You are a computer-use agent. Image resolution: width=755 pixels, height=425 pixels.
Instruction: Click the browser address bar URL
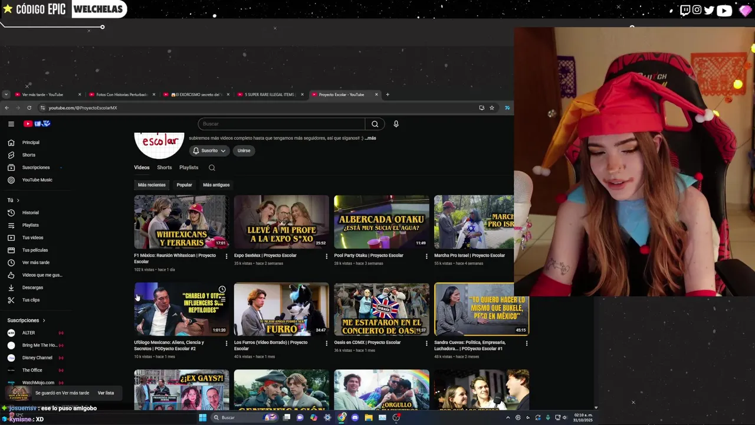coord(83,108)
